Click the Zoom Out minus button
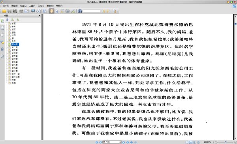This screenshot has width=237, height=144. [216, 142]
